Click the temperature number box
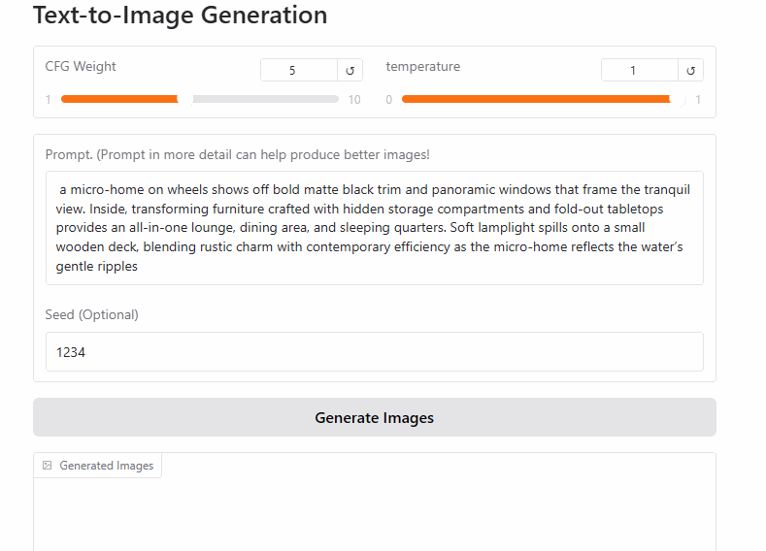 [640, 70]
